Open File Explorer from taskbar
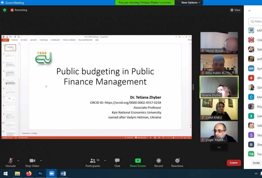Screen dimensions: 262x178 click(17, 174)
